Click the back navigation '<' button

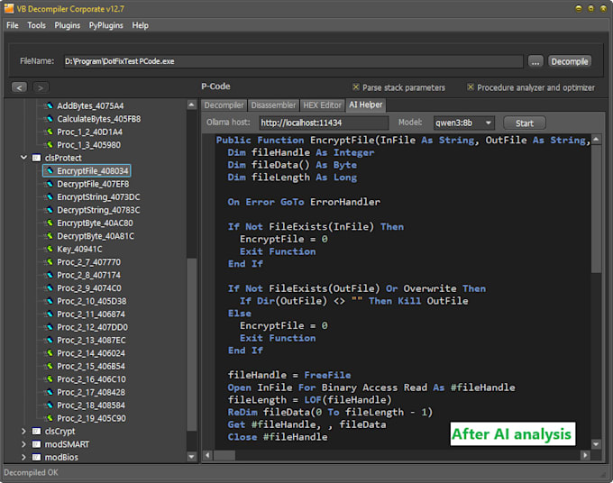(19, 87)
